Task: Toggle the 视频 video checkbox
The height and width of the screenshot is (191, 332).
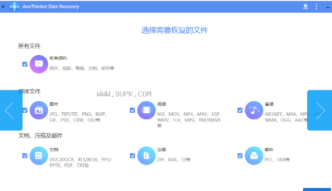Action: [132, 110]
